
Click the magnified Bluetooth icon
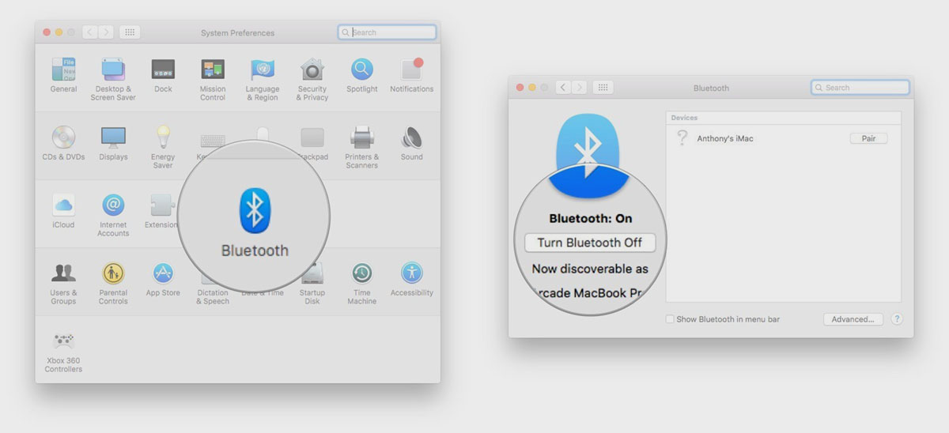click(x=254, y=210)
